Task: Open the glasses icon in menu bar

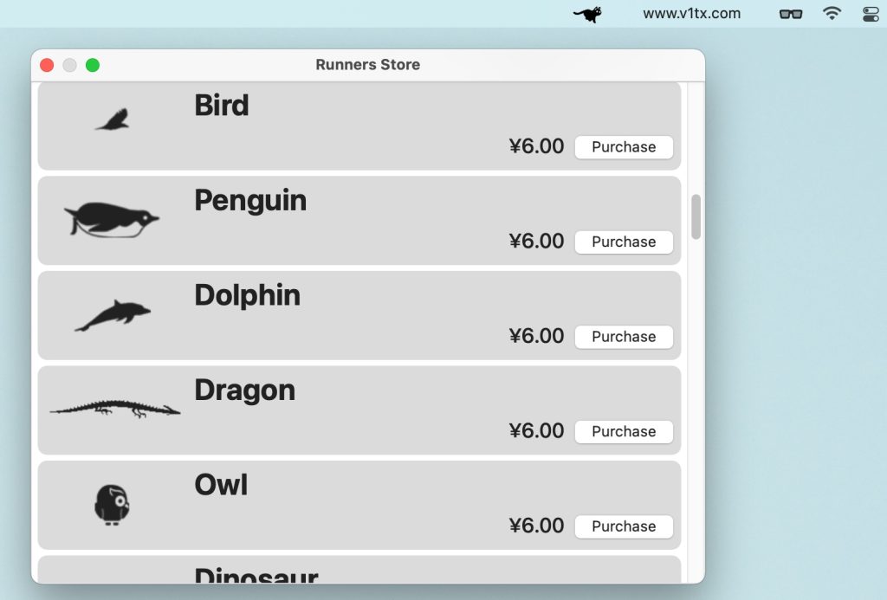Action: pos(790,14)
